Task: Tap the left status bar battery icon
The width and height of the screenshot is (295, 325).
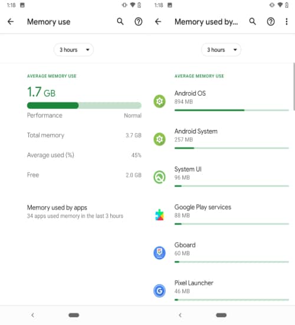Action: (x=139, y=5)
